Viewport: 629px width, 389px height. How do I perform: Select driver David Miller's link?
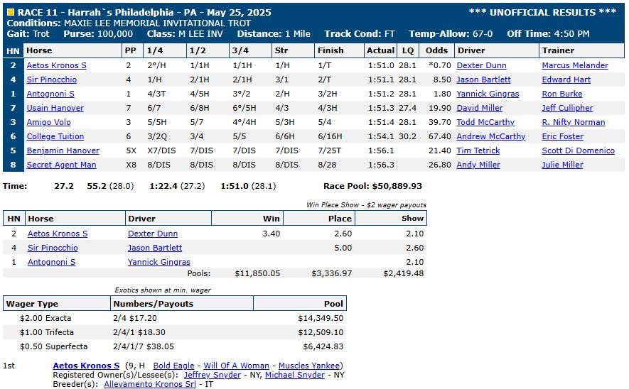pos(479,108)
